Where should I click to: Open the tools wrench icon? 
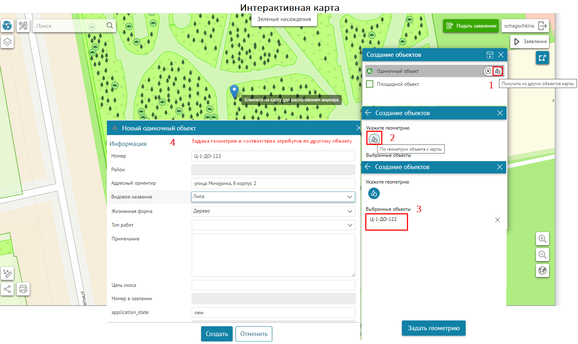tap(23, 26)
